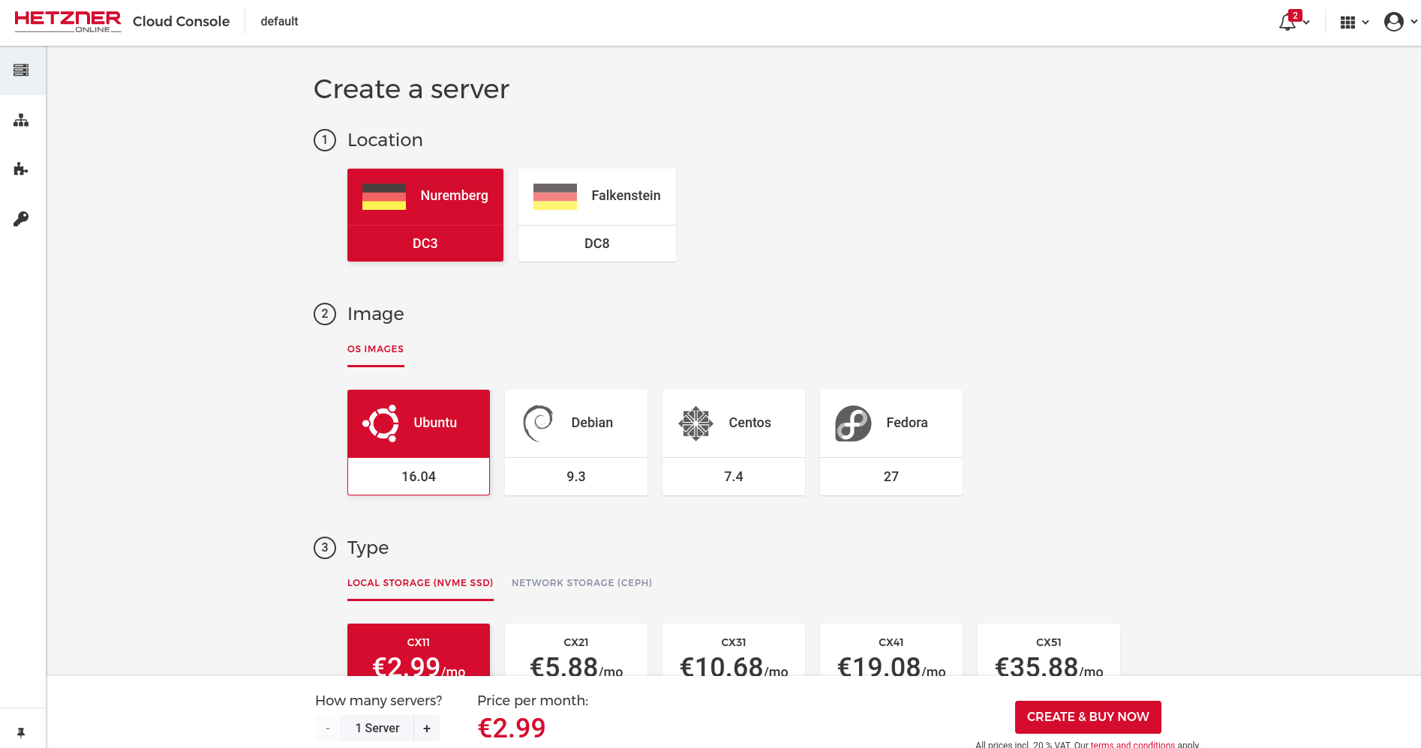Click the Nuremberg German flag
Image resolution: width=1421 pixels, height=748 pixels.
pyautogui.click(x=384, y=196)
